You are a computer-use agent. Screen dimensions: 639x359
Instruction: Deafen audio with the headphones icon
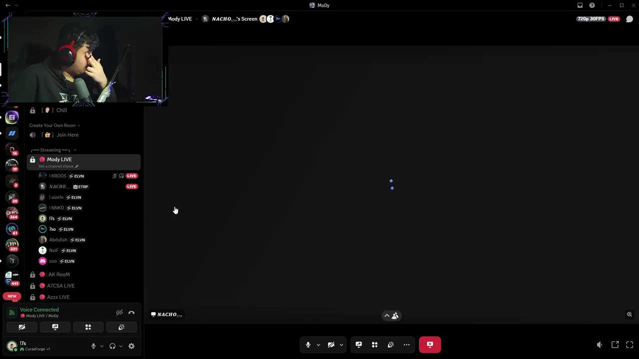click(x=112, y=346)
